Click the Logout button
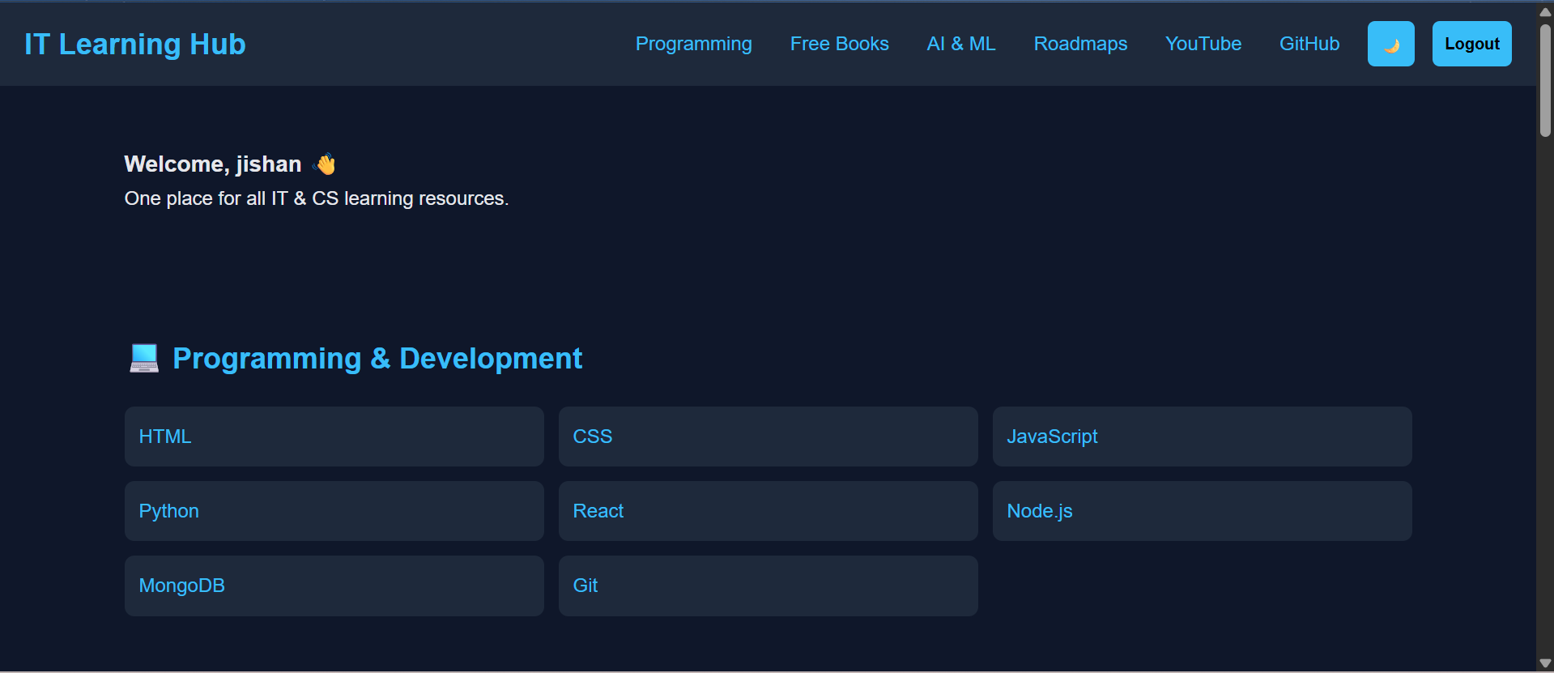This screenshot has width=1554, height=673. [1471, 44]
